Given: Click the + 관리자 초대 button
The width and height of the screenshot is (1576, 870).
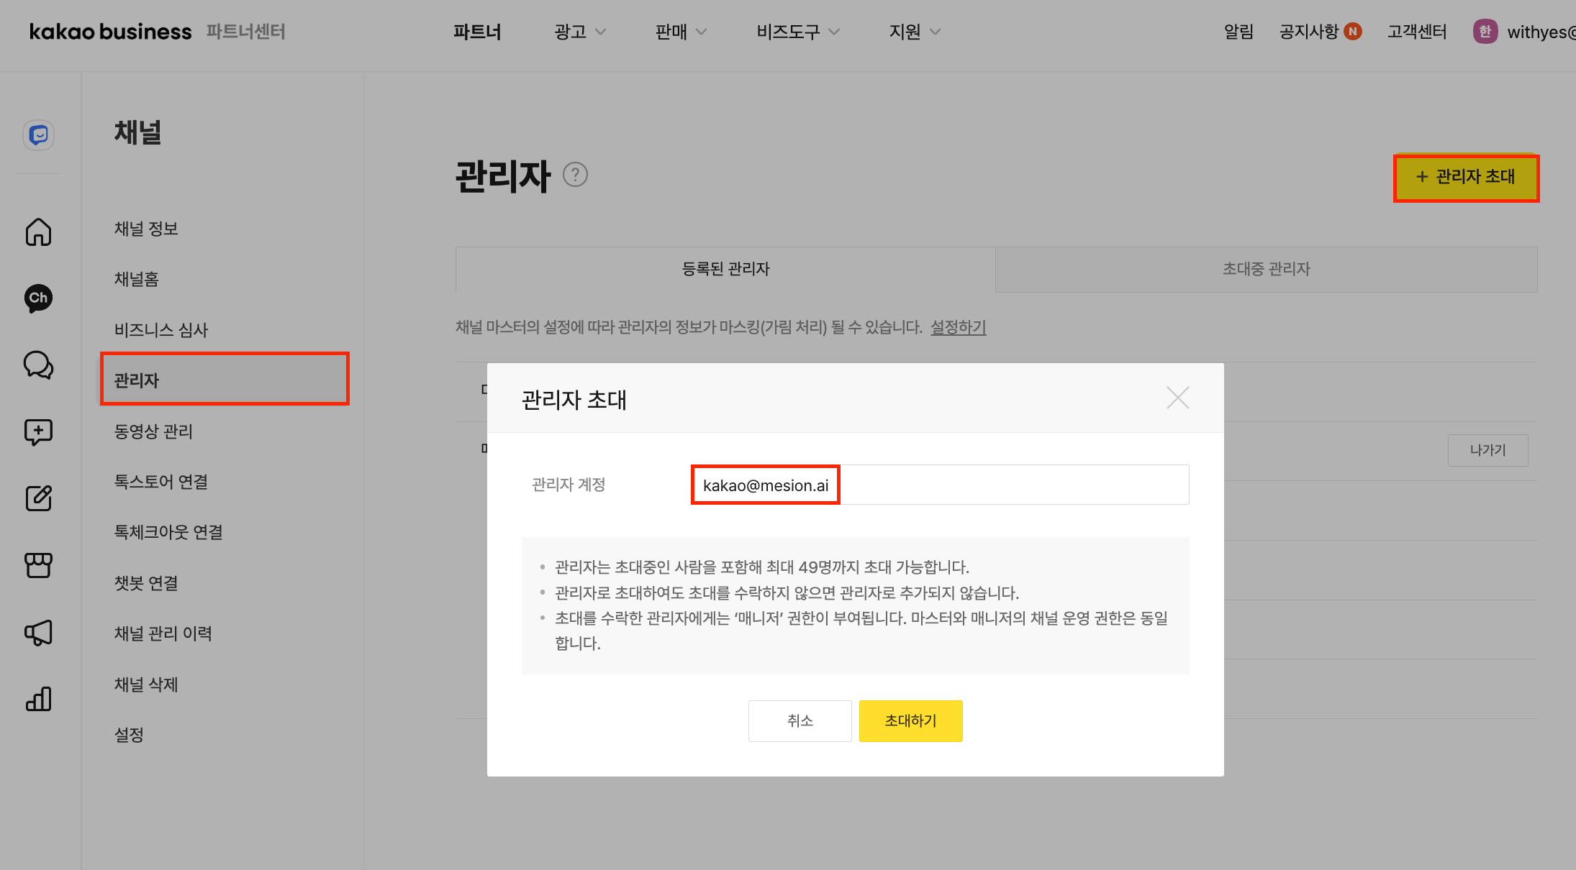Looking at the screenshot, I should coord(1466,178).
